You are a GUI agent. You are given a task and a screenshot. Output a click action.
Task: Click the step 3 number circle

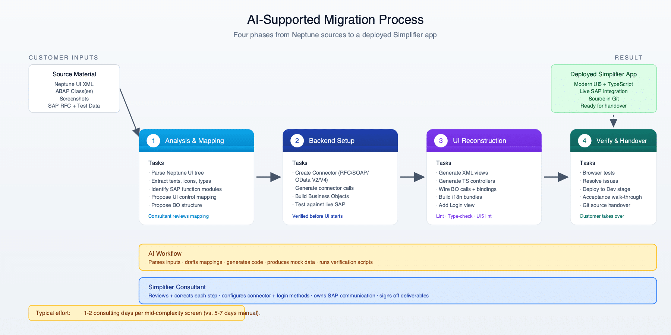[441, 141]
